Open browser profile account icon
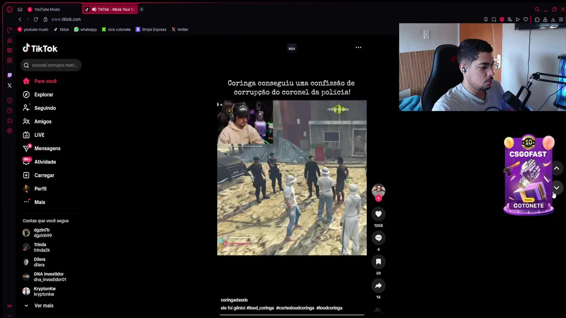 point(545,19)
